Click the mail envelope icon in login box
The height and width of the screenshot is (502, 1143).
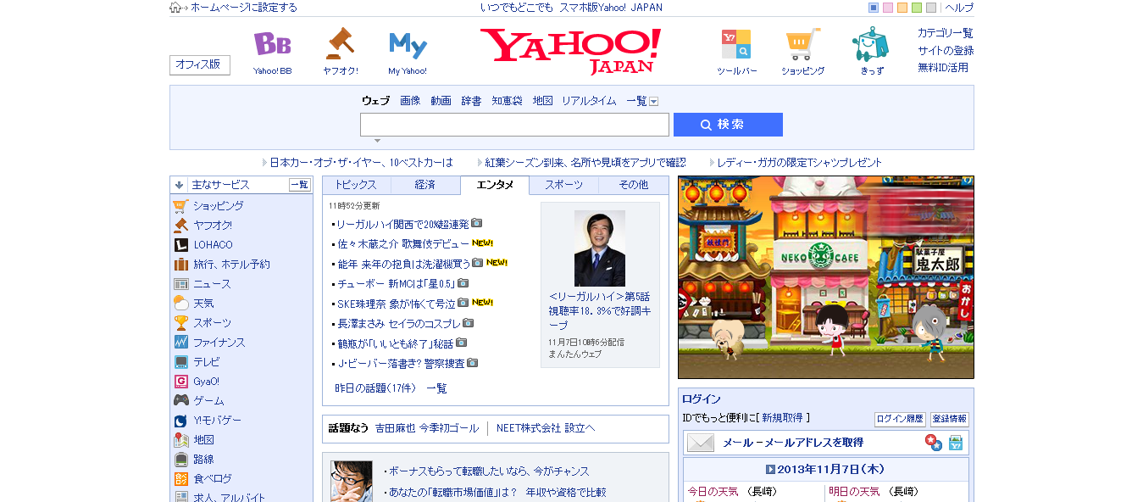(x=701, y=443)
